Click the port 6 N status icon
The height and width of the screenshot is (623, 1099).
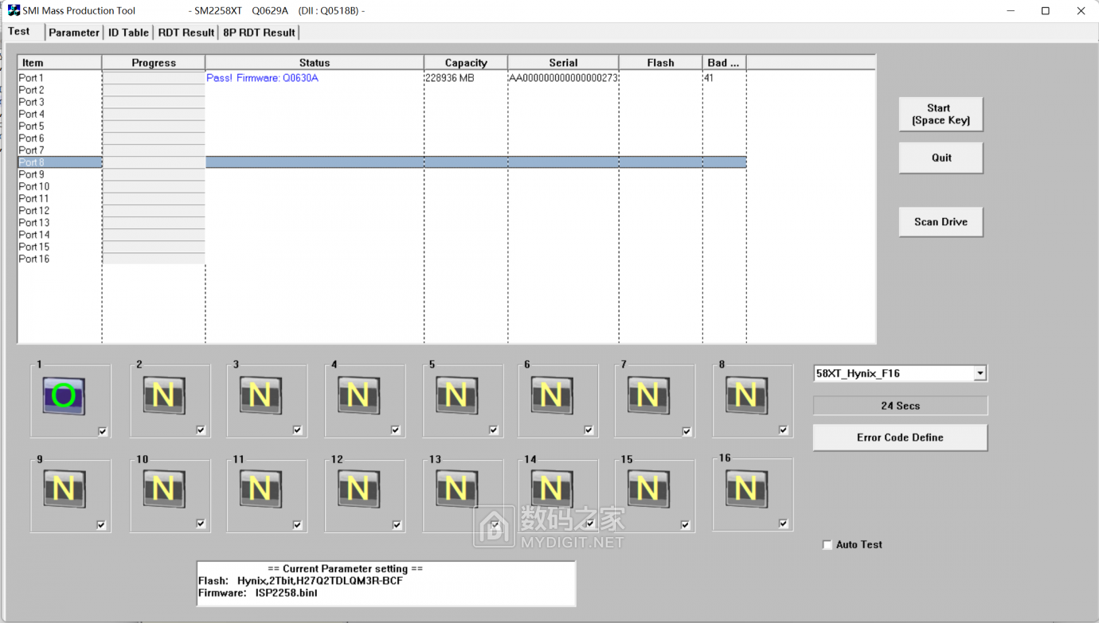click(552, 395)
